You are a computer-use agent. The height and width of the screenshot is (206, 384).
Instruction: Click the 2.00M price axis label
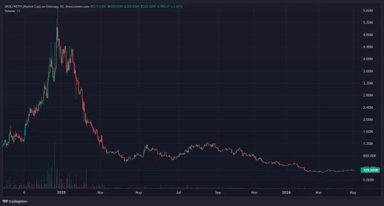[x=368, y=120]
